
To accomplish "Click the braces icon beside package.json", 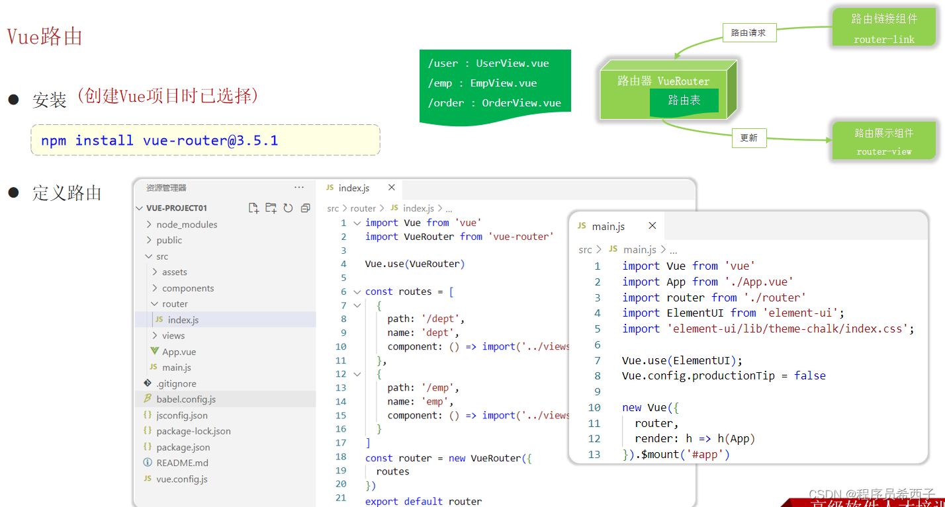I will [x=148, y=447].
